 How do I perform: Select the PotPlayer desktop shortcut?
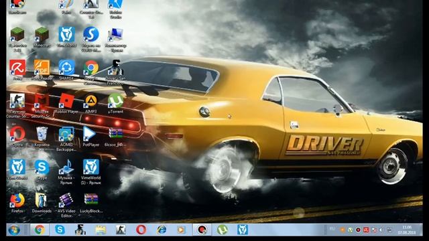pyautogui.click(x=91, y=137)
